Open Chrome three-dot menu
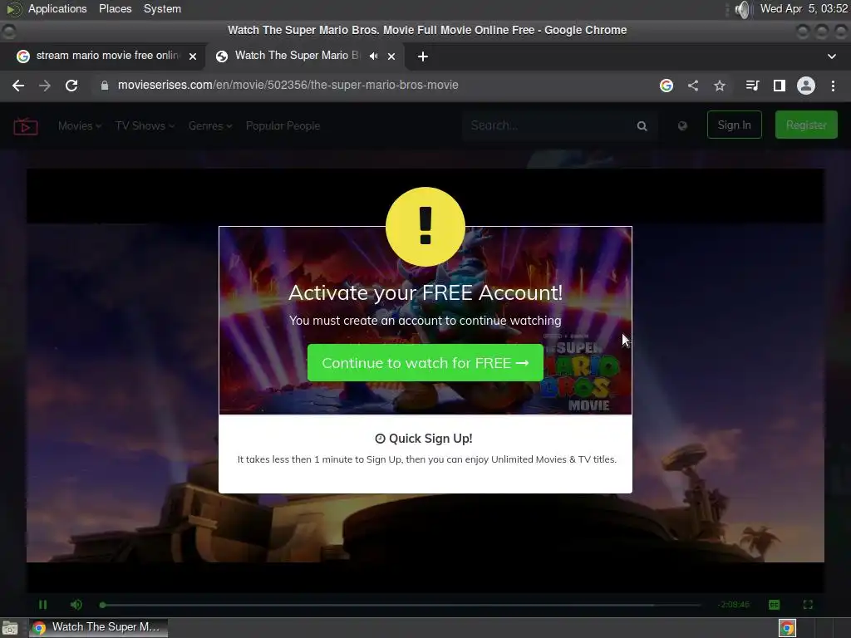The image size is (851, 638). pos(833,86)
